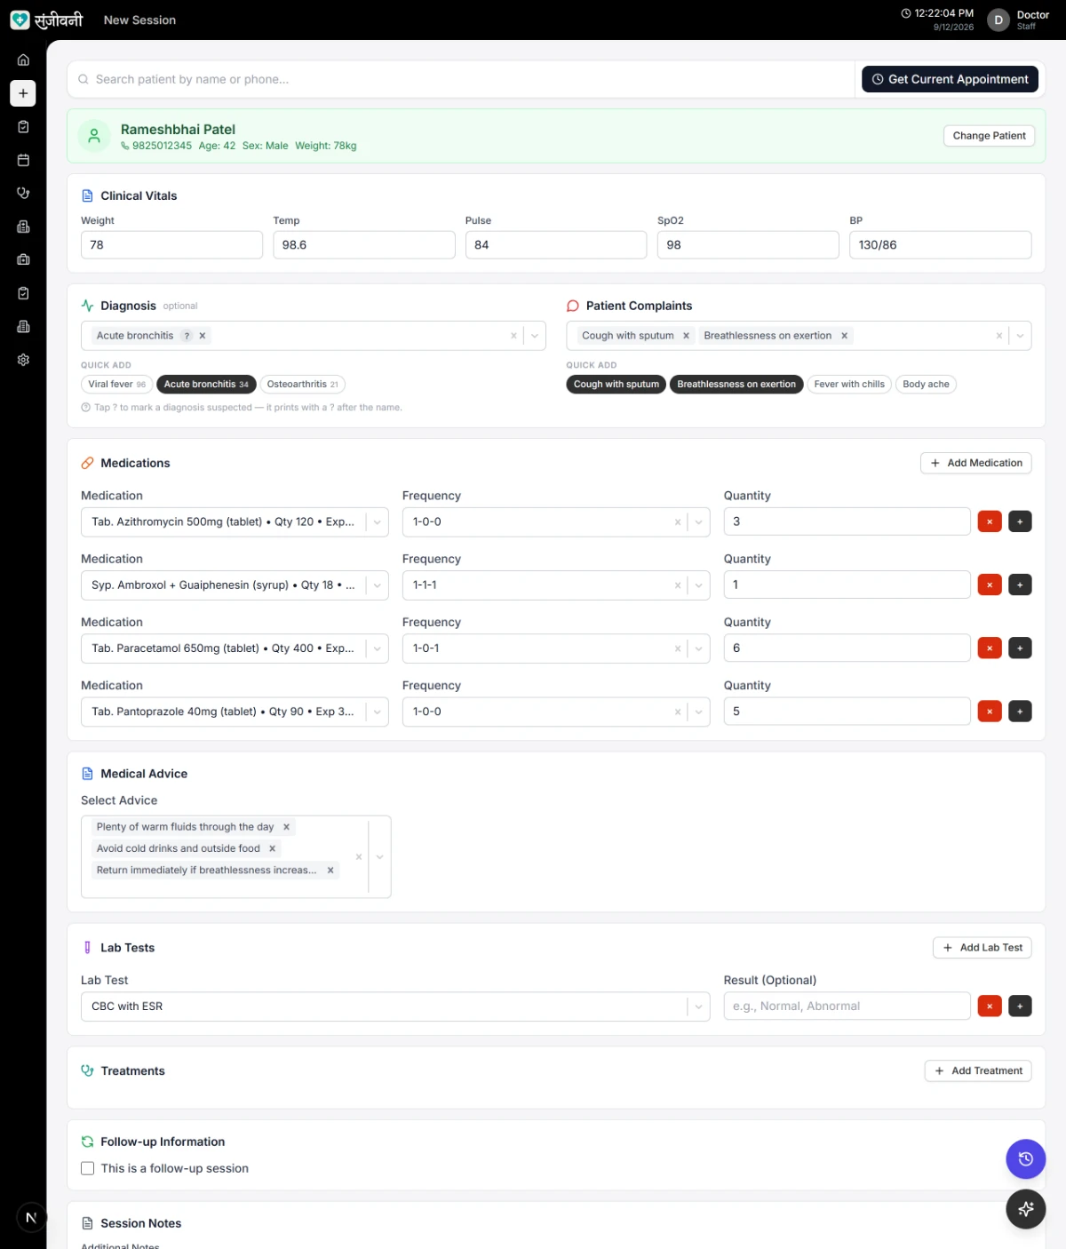
Task: Remove the Cough with sputum complaint chip
Action: (686, 336)
